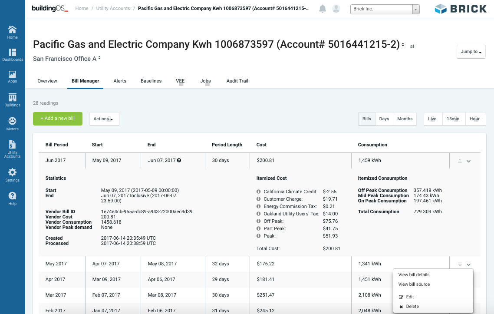The image size is (494, 314).
Task: Go to Home breadcrumb link
Action: pyautogui.click(x=82, y=9)
